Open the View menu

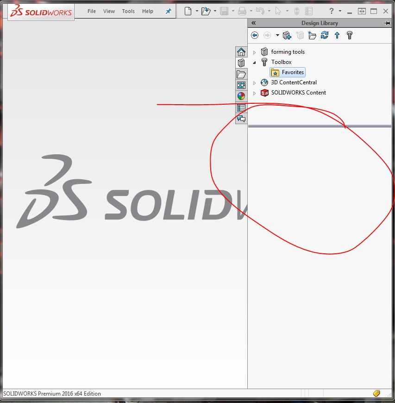coord(109,11)
